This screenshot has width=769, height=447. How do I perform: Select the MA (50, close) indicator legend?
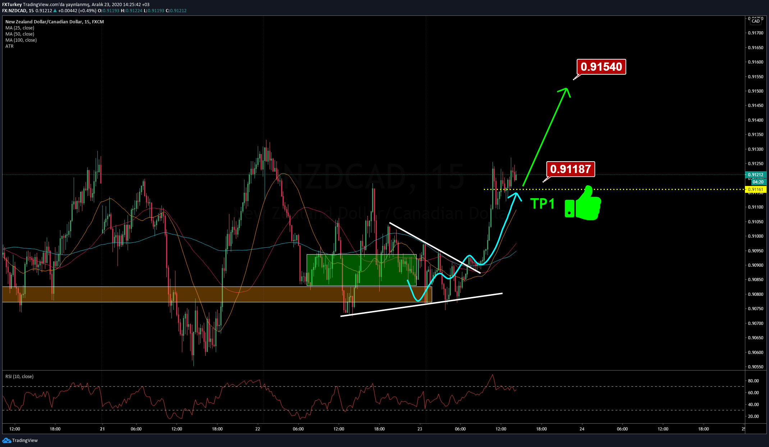20,34
